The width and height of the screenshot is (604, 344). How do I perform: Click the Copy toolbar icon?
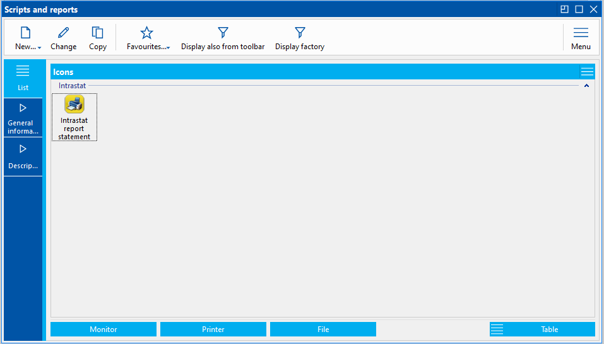97,33
